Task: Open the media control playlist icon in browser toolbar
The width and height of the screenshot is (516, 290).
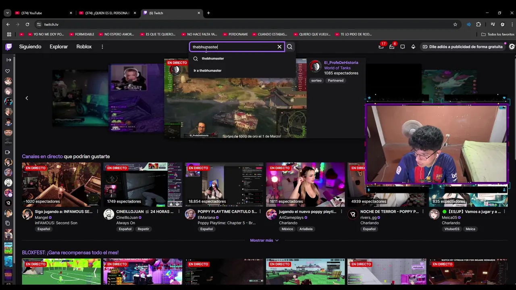Action: click(493, 24)
